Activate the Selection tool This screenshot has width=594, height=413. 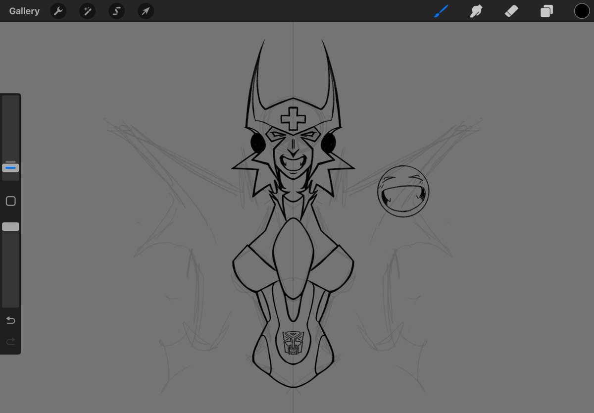[117, 11]
